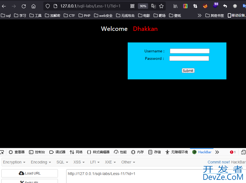Translate this page icon
Viewport: 246px width, 183px height.
153,6
